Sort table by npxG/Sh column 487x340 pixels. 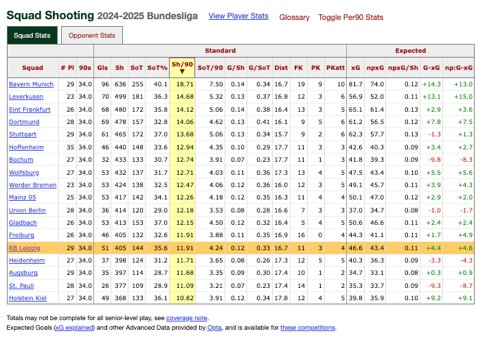pos(403,68)
